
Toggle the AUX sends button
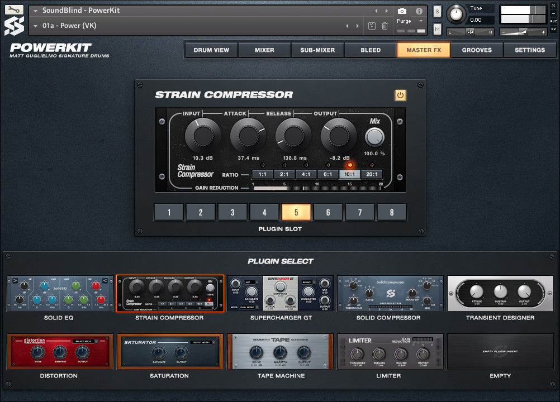pos(553,21)
